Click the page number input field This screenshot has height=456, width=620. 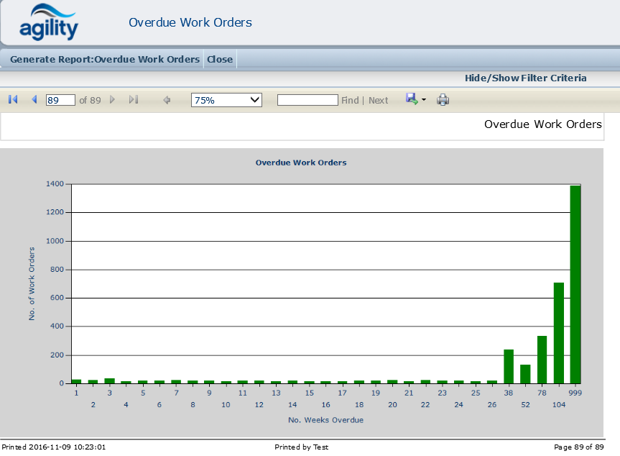click(x=60, y=100)
